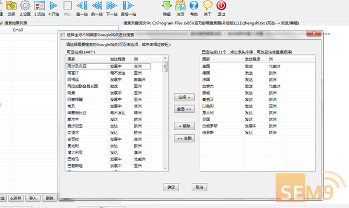The height and width of the screenshot is (208, 349).
Task: Confirm dialog with 确定 button
Action: coord(171,187)
